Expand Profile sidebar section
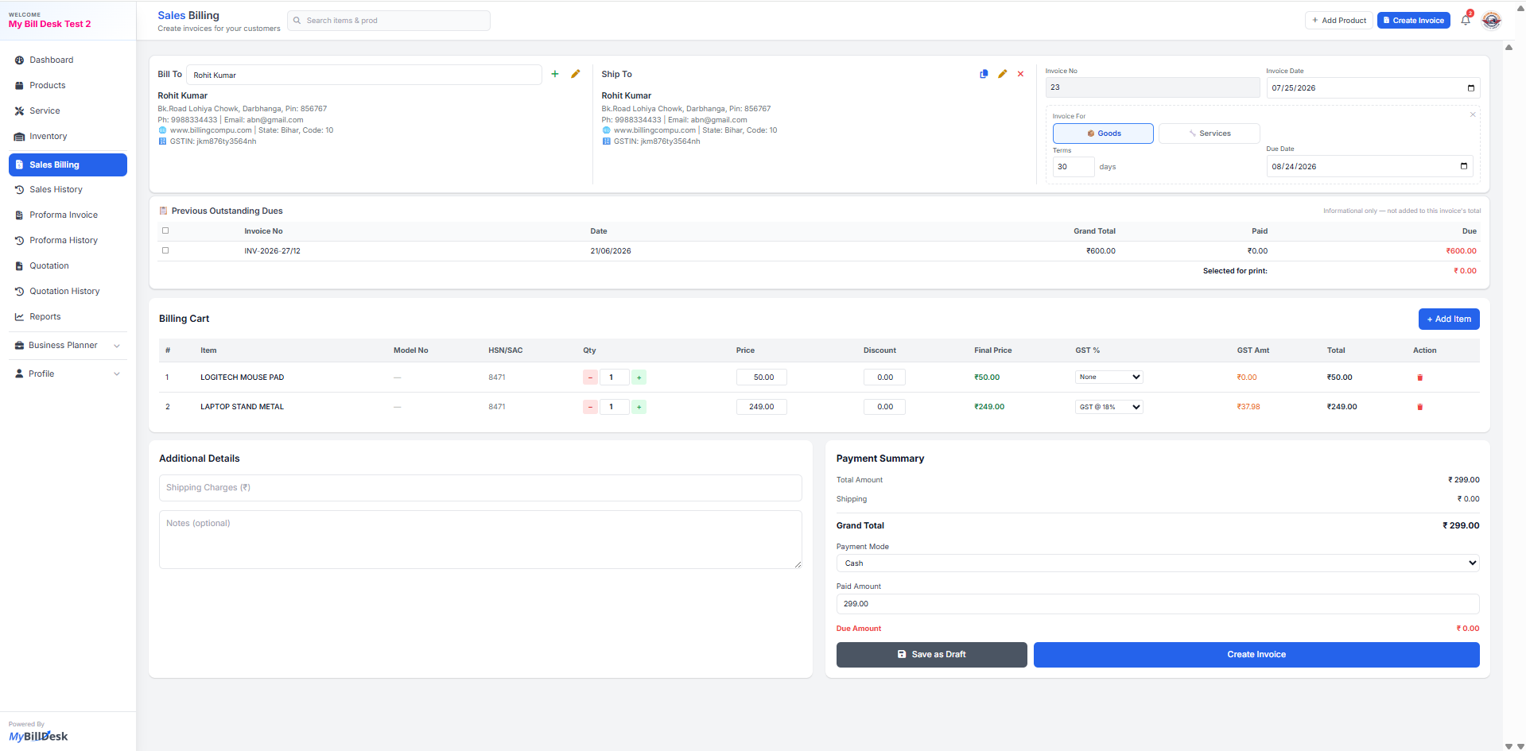This screenshot has height=751, width=1526. point(68,374)
